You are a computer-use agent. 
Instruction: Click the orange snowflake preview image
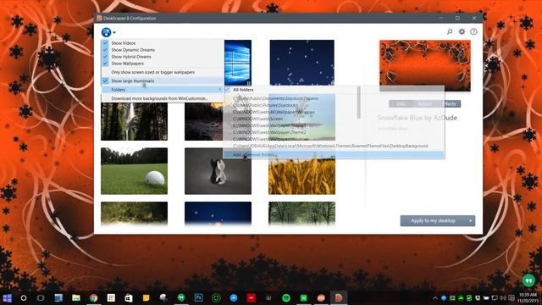click(425, 66)
